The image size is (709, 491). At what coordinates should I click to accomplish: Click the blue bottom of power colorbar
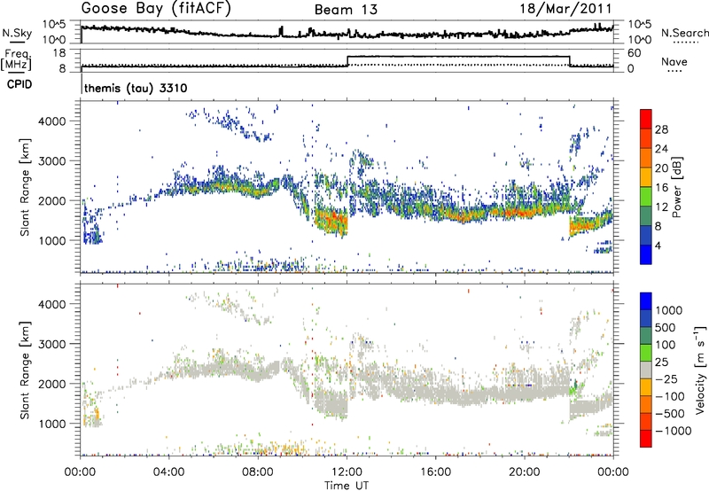tap(646, 254)
